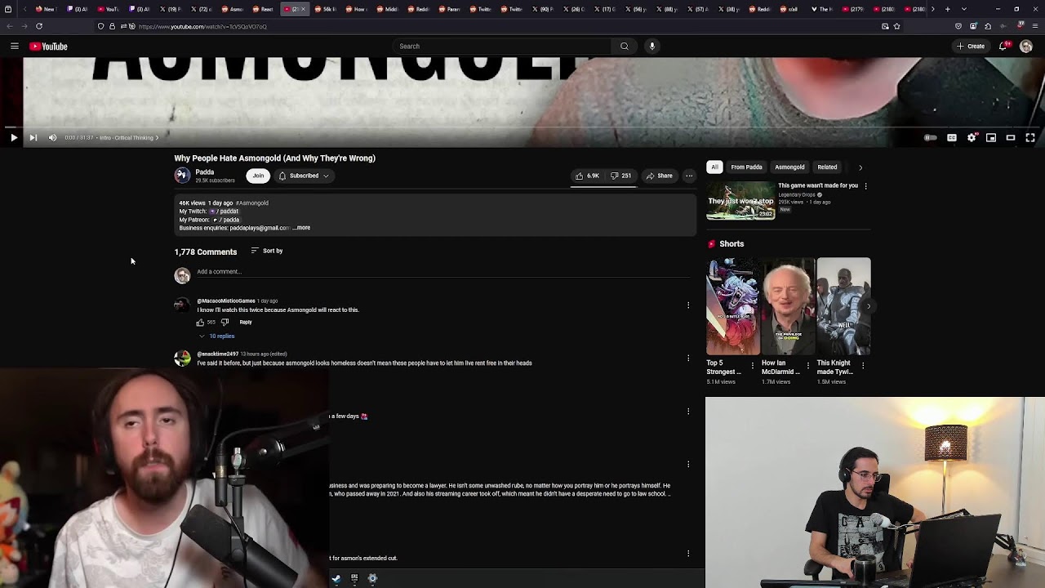Show more filter chips with arrow

coord(860,167)
